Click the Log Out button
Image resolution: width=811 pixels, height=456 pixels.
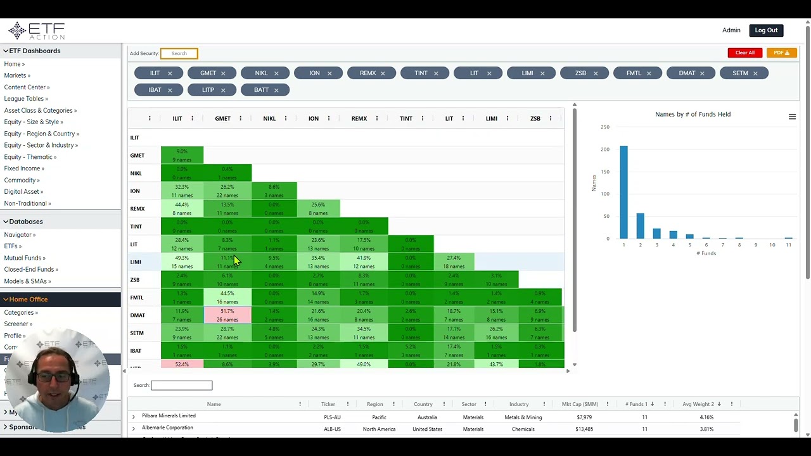coord(766,30)
